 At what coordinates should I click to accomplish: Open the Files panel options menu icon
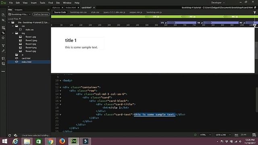coord(48,10)
